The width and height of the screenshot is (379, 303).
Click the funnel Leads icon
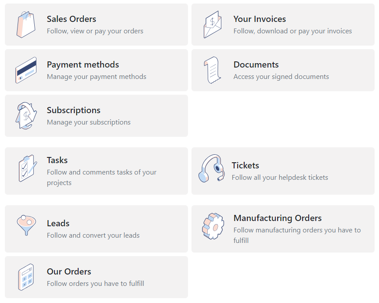pos(26,225)
